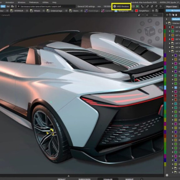Open the Help menu
This screenshot has height=180, width=180.
54,3
